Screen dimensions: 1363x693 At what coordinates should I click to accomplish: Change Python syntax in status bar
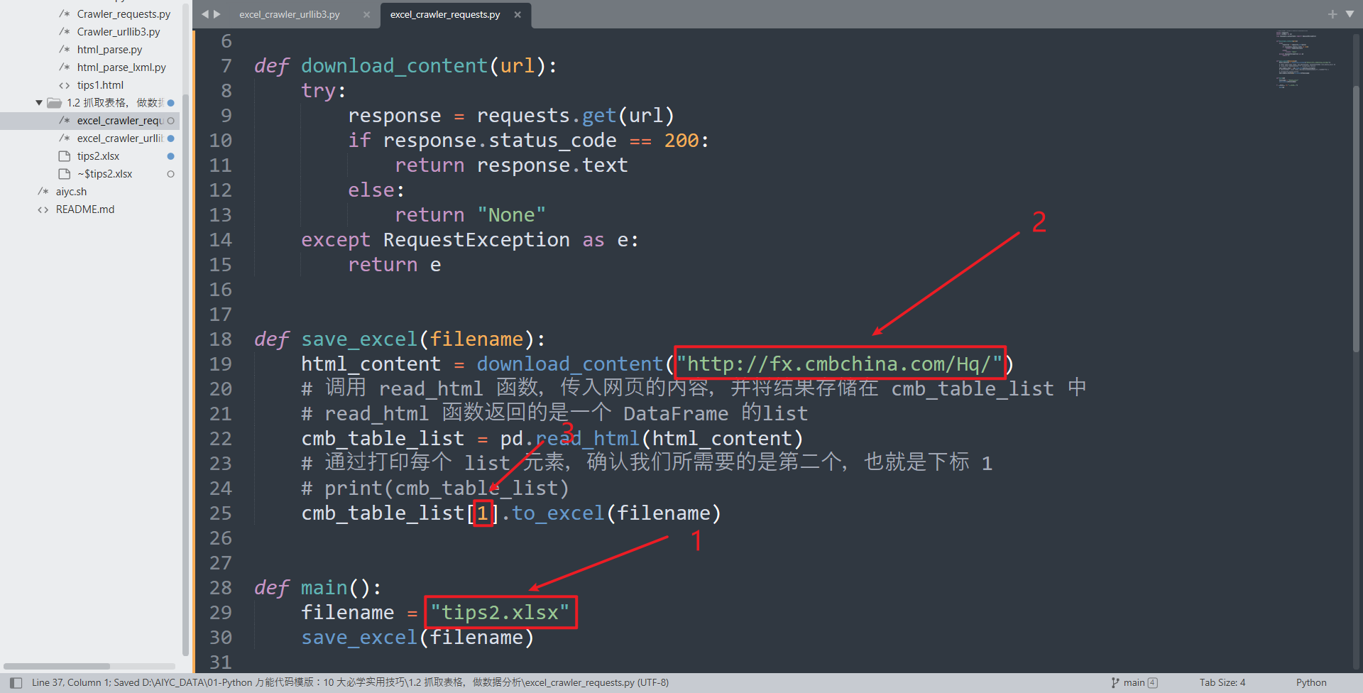coord(1311,682)
